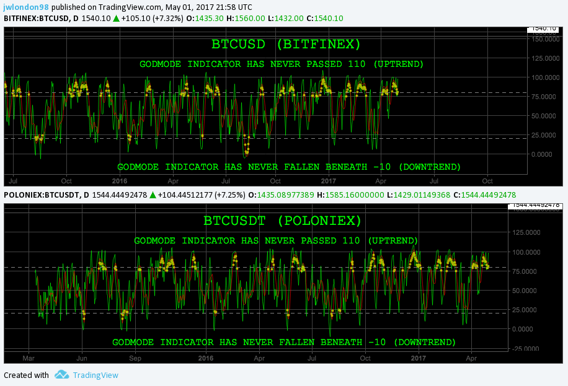Click the 1540.10 price tag on Bitfinex axis
This screenshot has height=386, width=568.
[x=543, y=29]
